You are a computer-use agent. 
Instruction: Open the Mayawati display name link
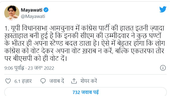[31, 10]
